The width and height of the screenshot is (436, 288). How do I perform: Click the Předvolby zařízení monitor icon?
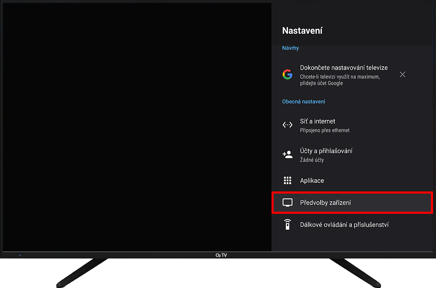pos(288,202)
